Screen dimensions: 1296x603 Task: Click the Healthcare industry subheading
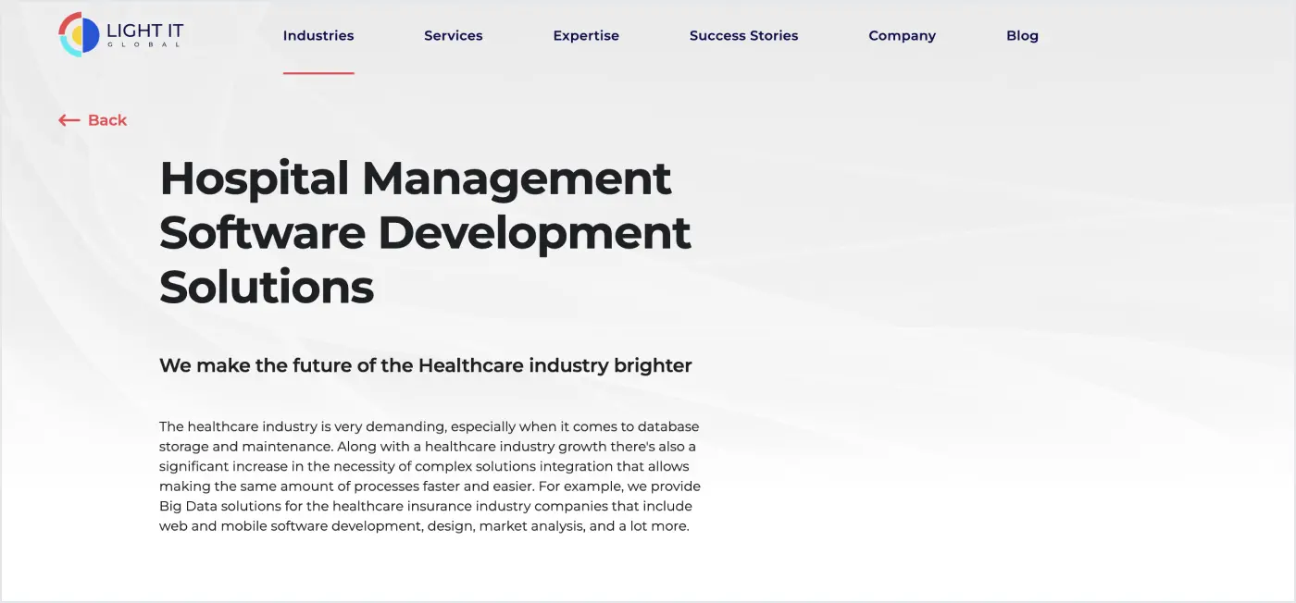pyautogui.click(x=426, y=365)
